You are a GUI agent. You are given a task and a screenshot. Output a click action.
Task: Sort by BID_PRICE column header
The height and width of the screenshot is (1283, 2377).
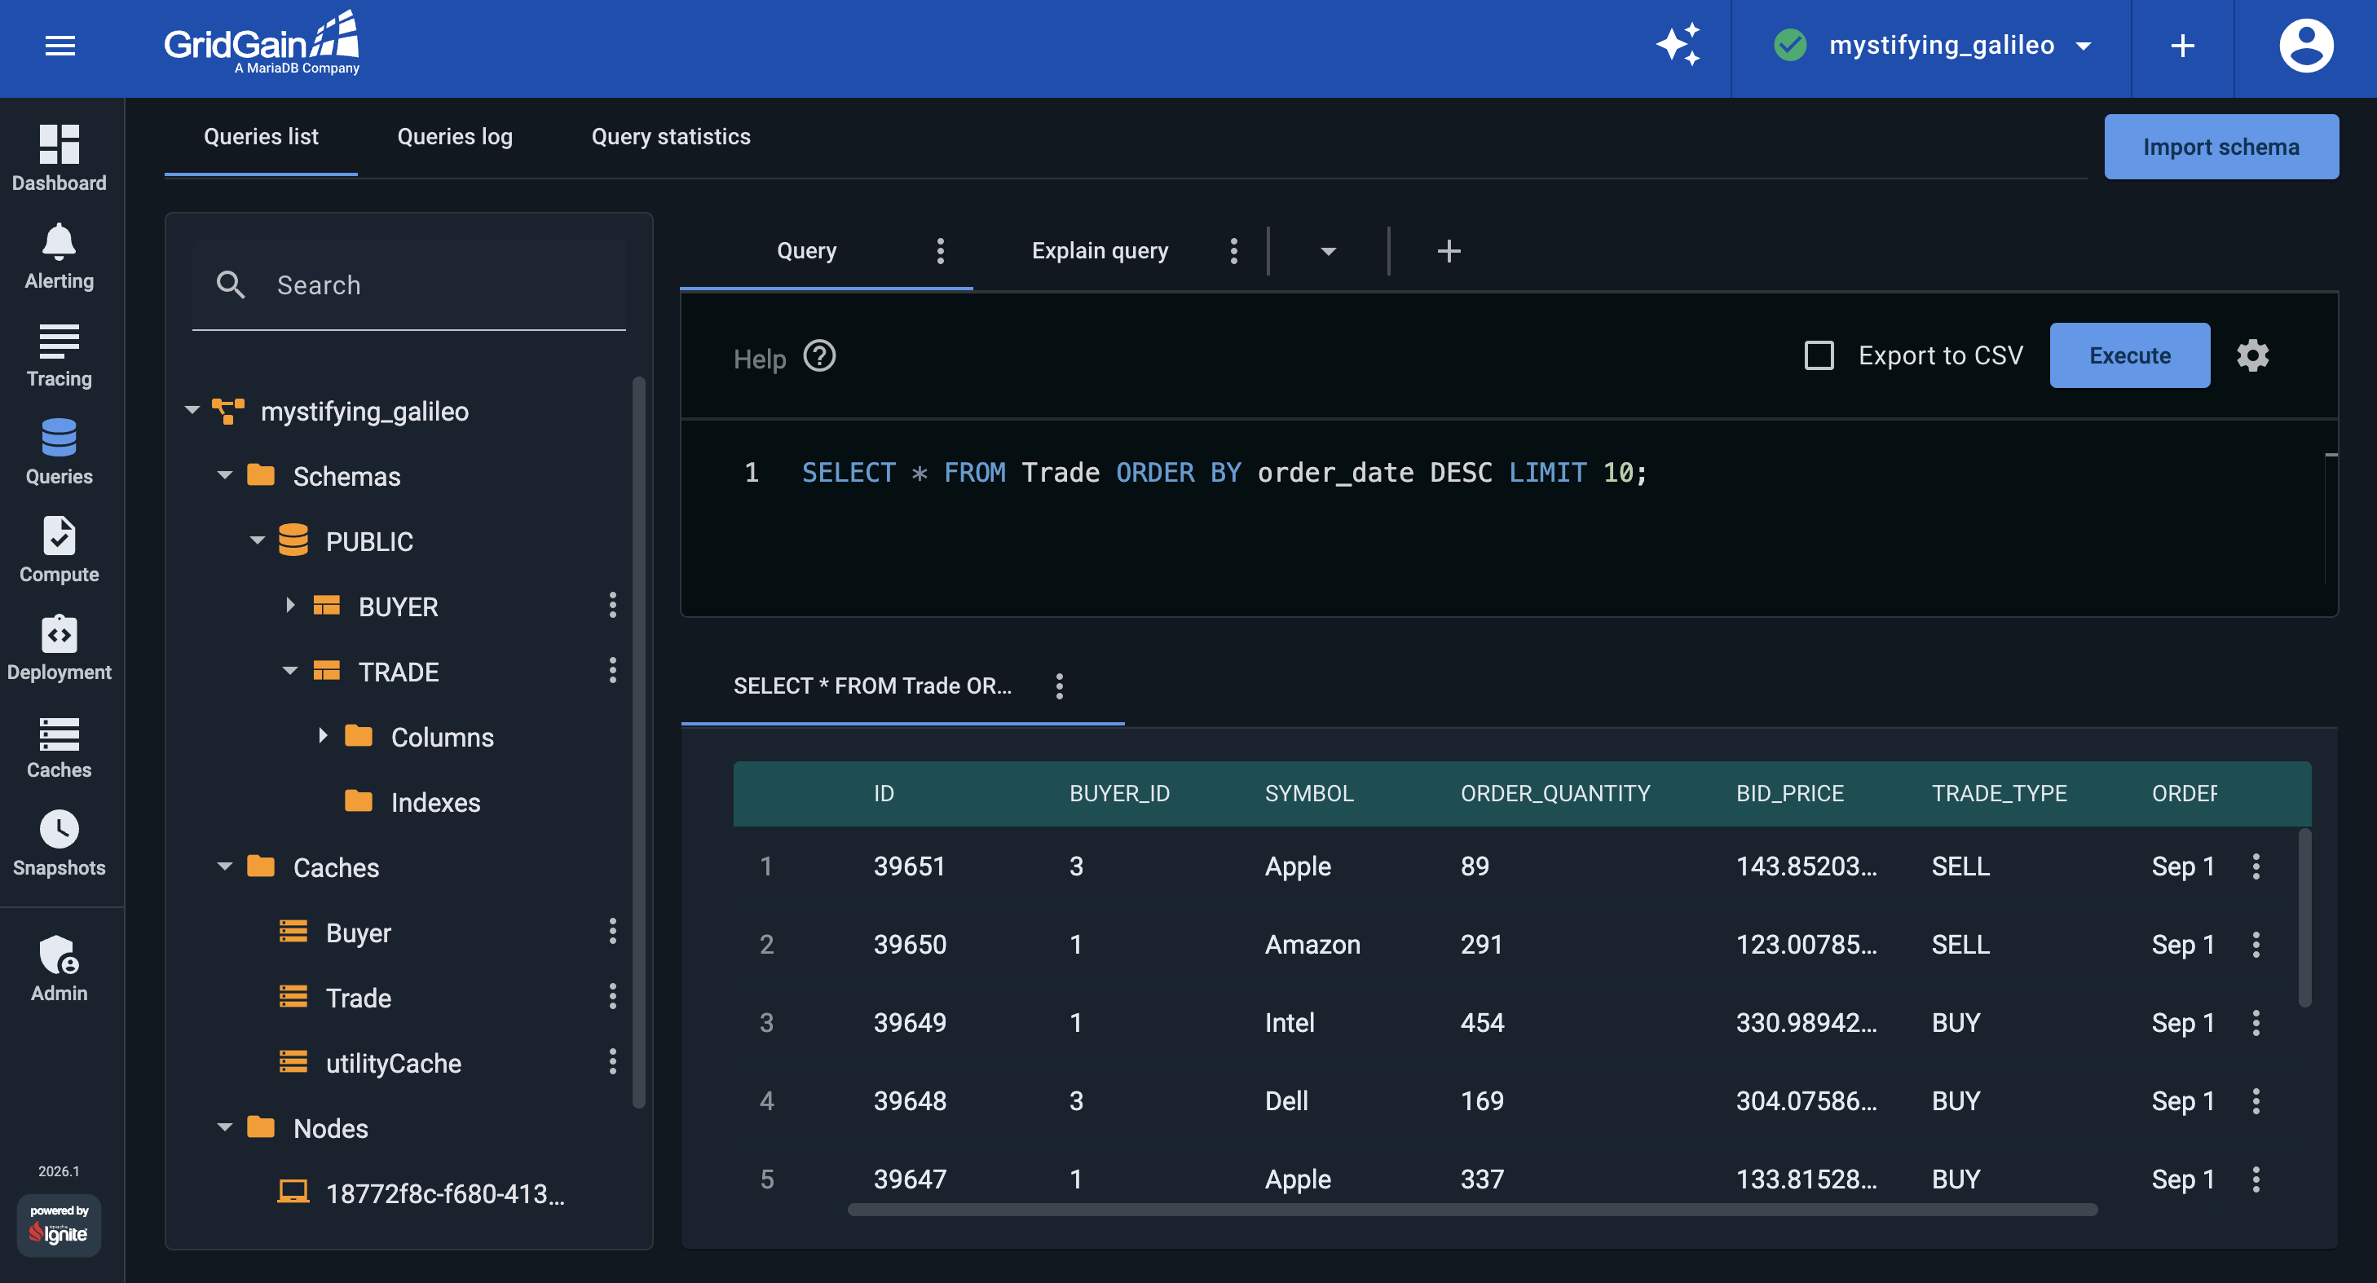point(1790,794)
